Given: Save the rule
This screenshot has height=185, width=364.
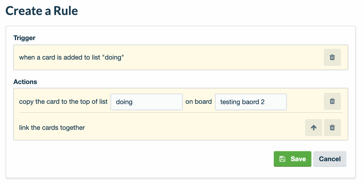Looking at the screenshot, I should tap(293, 159).
